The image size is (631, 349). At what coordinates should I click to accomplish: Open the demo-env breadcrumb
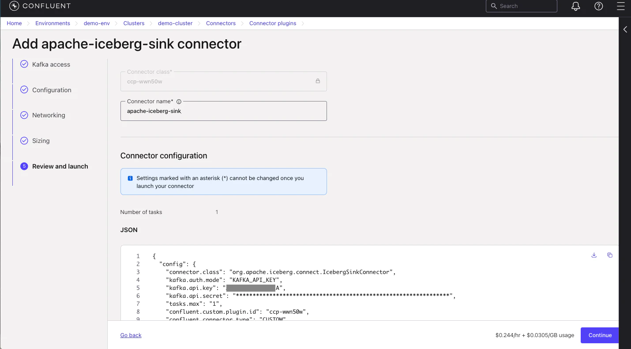pos(97,23)
